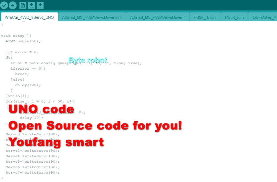Create a new sketch with New icon
Viewport: 277px width, 182px height.
pos(23,5)
